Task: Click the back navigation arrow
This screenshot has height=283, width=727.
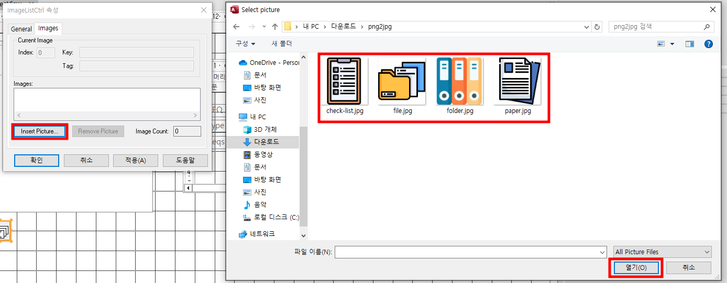Action: click(236, 27)
